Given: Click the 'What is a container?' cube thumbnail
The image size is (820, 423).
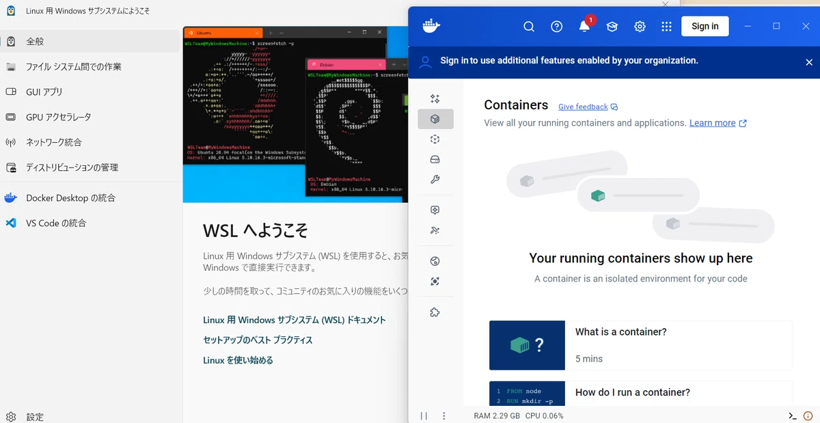Looking at the screenshot, I should coord(527,345).
